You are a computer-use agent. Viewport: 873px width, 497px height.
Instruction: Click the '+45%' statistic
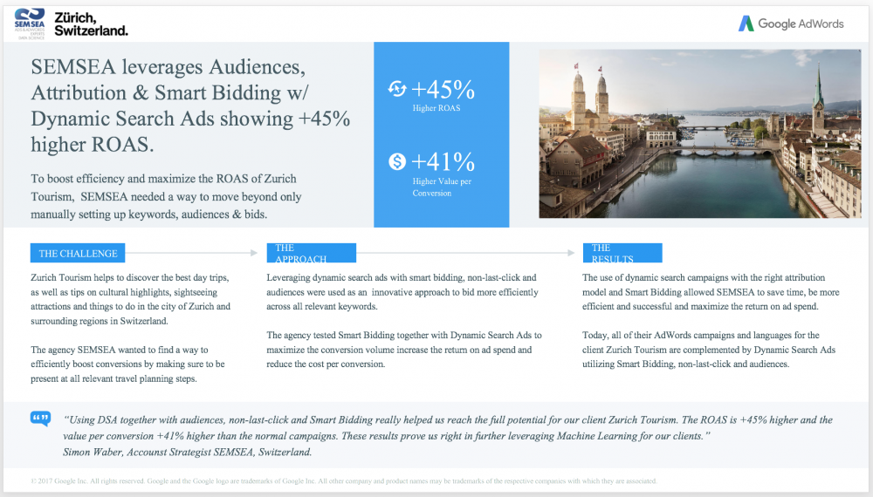click(443, 89)
